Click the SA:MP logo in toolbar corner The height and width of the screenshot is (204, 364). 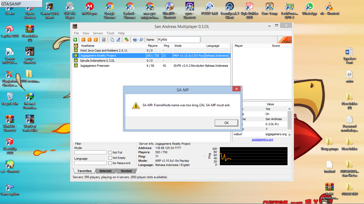(x=284, y=40)
